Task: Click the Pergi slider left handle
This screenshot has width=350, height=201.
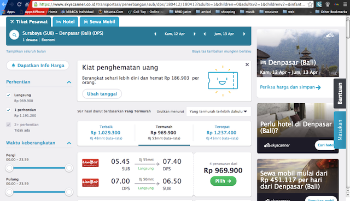Action: point(9,168)
